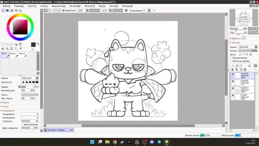Image resolution: width=259 pixels, height=146 pixels.
Task: Select the rectangular selection tool
Action: [3, 44]
